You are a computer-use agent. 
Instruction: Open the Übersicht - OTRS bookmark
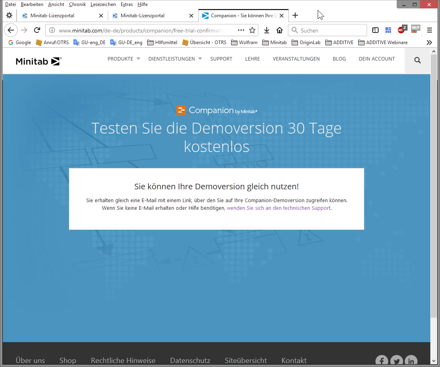(204, 43)
